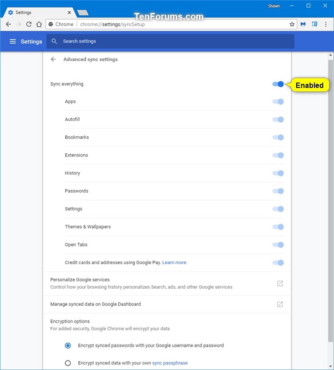Toggle the Apps sync switch
334x370 pixels.
(278, 102)
